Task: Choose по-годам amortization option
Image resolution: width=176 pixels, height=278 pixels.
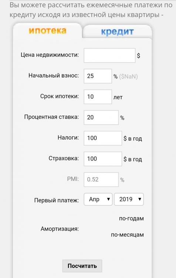Action: [131, 218]
